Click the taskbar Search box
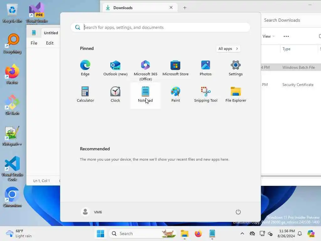 143,233
